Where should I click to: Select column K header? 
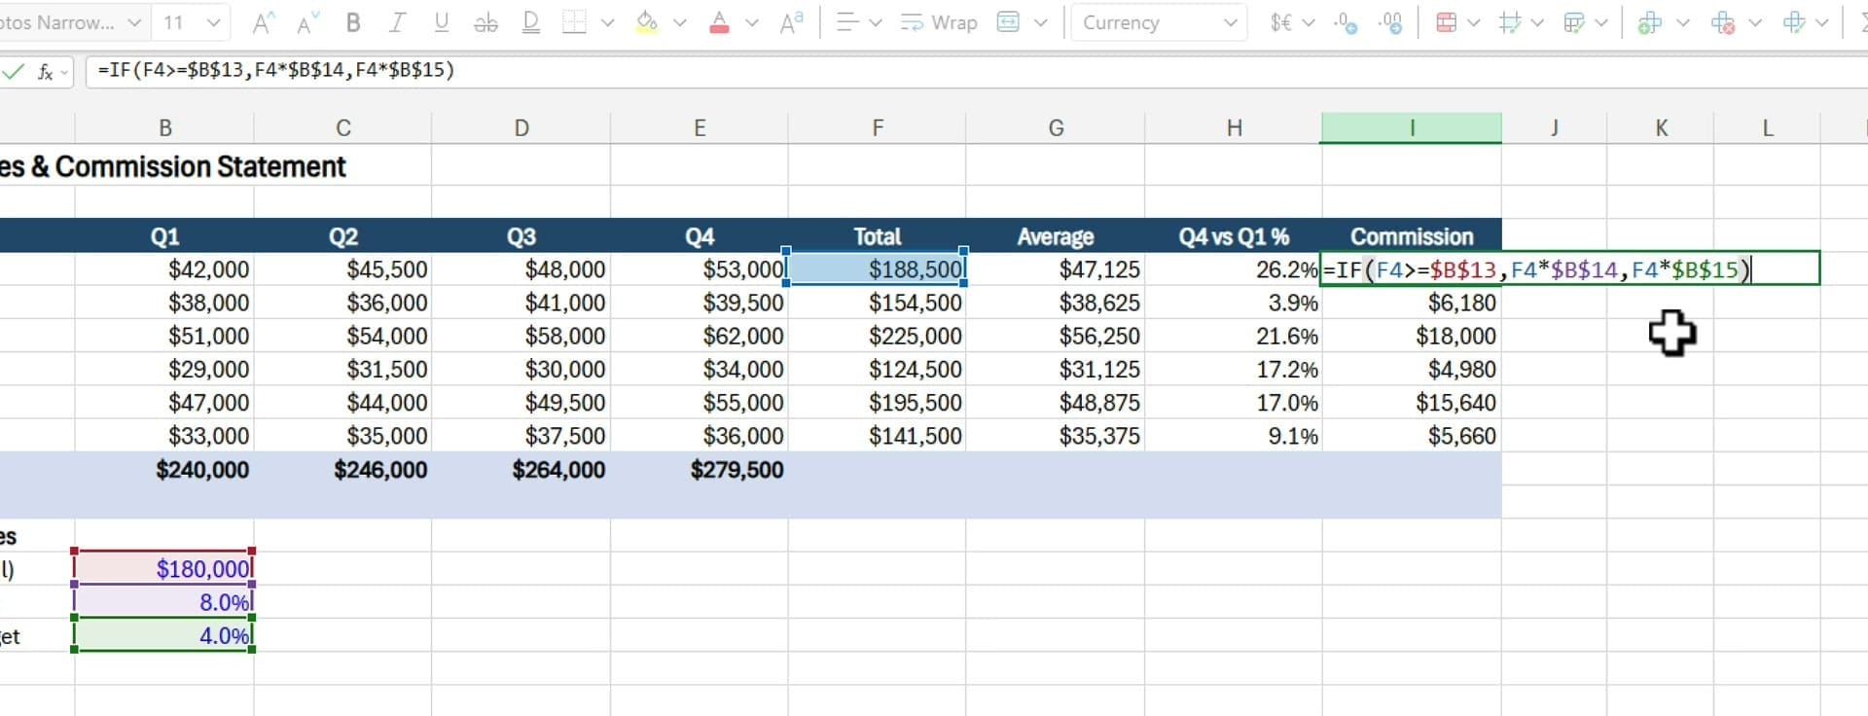(x=1661, y=127)
